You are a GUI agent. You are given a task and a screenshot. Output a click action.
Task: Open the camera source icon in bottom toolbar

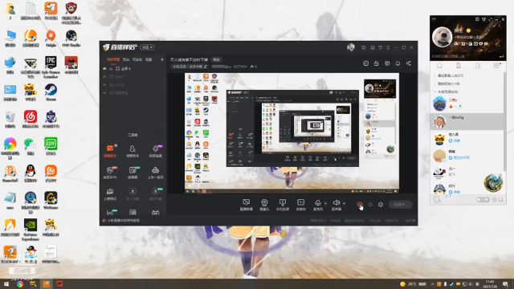point(264,205)
